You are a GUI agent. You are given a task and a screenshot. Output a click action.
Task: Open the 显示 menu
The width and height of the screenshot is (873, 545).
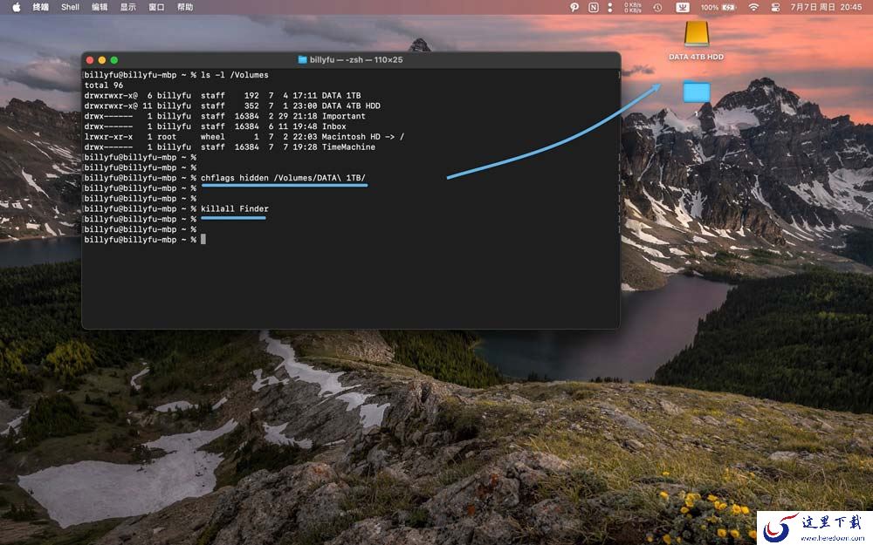pos(128,7)
